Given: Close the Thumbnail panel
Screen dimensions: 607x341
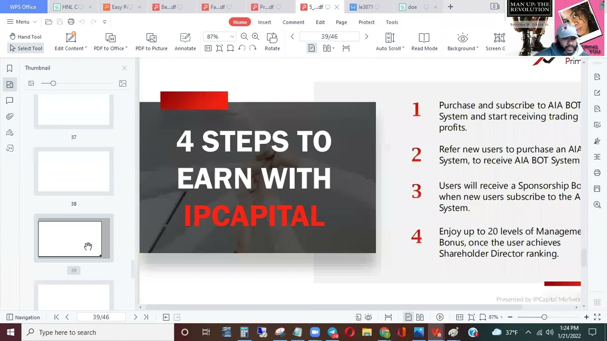Looking at the screenshot, I should pos(124,68).
